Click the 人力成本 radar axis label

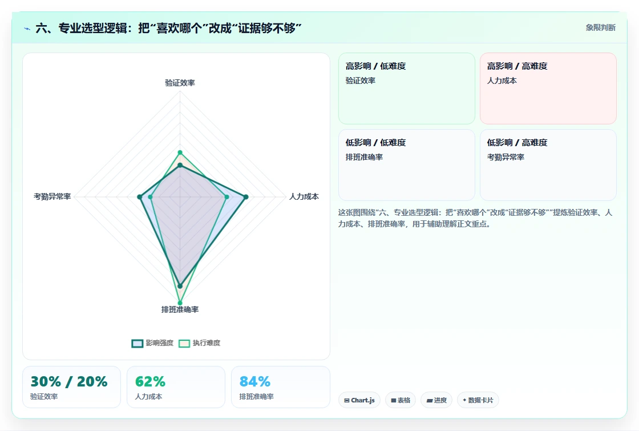(304, 196)
